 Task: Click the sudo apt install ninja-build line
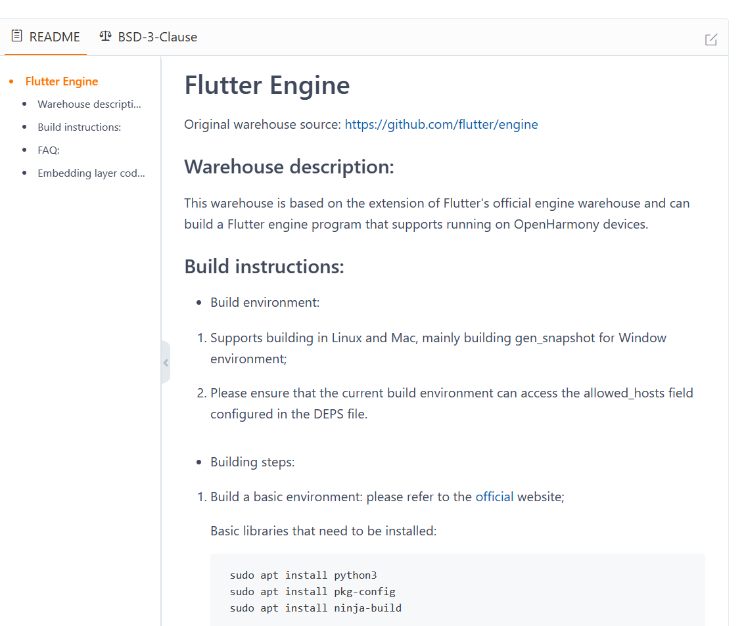click(x=315, y=608)
